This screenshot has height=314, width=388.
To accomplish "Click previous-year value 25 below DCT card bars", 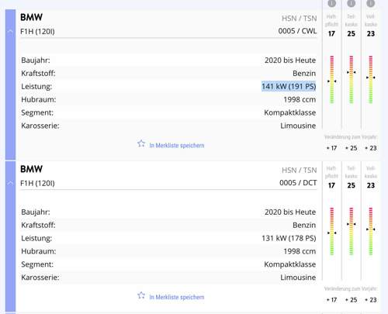I will [352, 300].
